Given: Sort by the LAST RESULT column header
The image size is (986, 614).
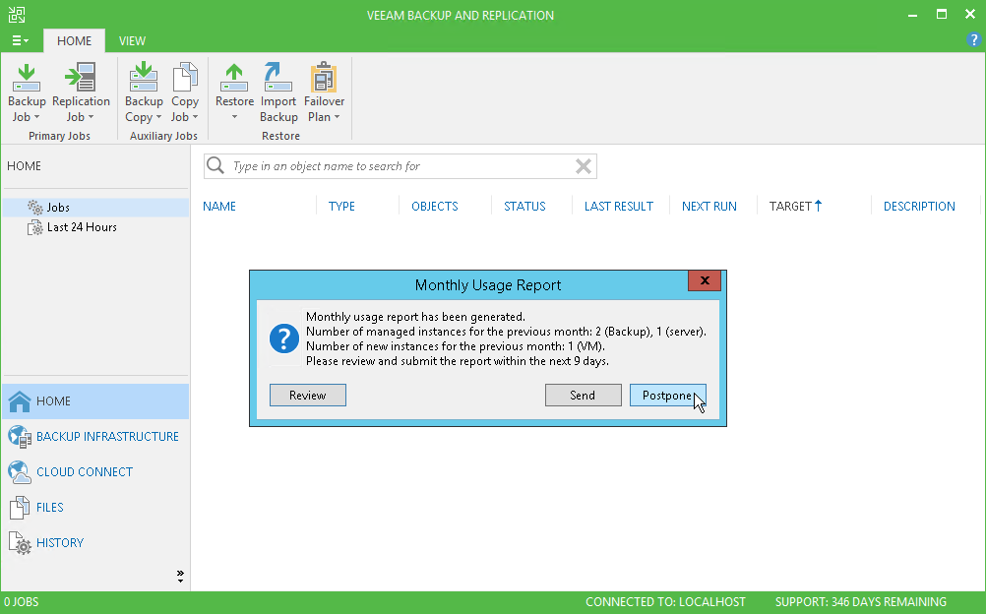Looking at the screenshot, I should [619, 207].
